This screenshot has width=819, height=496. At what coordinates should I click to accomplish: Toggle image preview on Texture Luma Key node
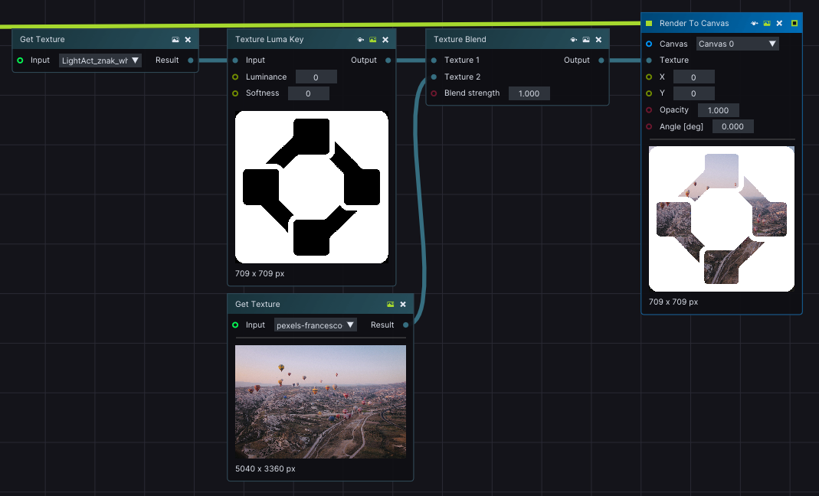(x=373, y=40)
